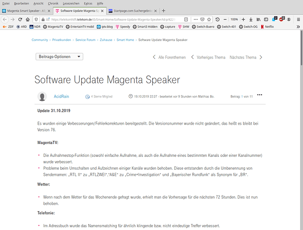Open the Smart3 Hidden bookmark

(145, 27)
